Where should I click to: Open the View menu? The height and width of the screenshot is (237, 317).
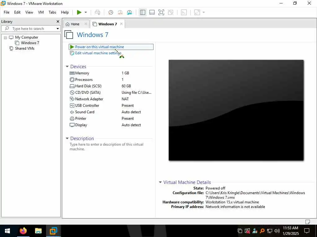point(29,12)
